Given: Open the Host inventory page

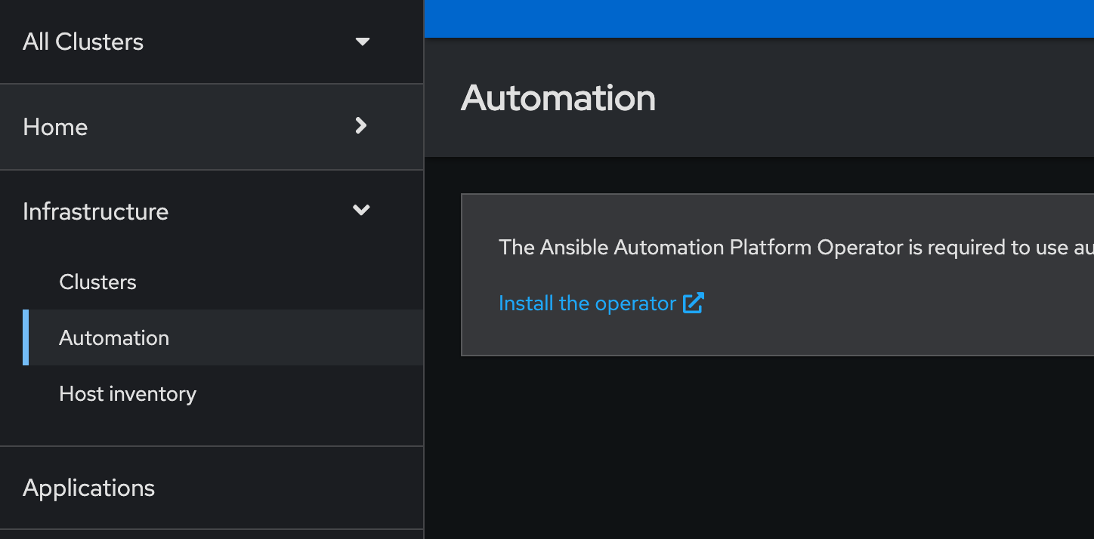Looking at the screenshot, I should 128,393.
